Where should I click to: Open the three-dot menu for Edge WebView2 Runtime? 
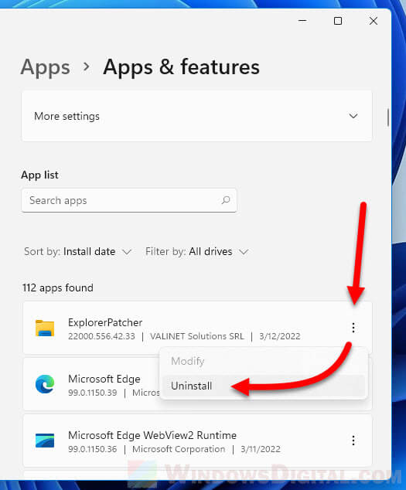click(x=353, y=441)
